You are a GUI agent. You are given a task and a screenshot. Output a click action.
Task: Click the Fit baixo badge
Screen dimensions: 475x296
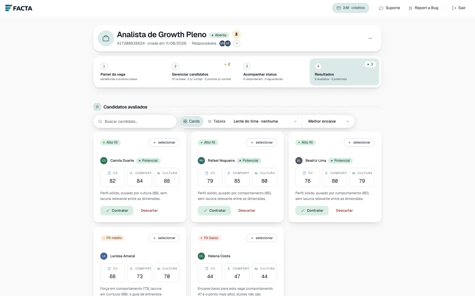[210, 238]
